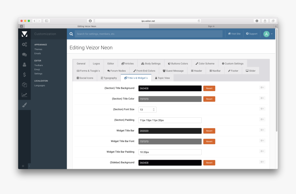296x194 pixels.
Task: Click the Visit Site link
Action: coord(234,34)
